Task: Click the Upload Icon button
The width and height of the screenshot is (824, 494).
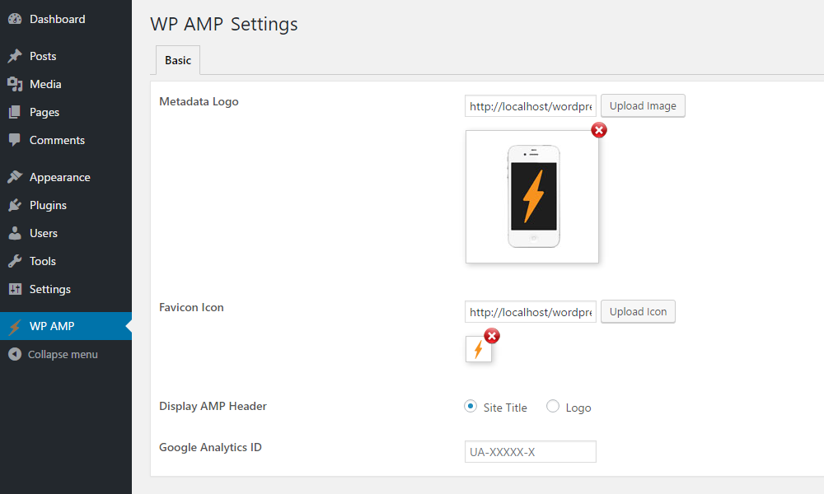Action: click(x=638, y=312)
